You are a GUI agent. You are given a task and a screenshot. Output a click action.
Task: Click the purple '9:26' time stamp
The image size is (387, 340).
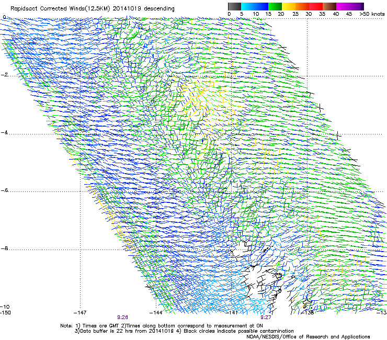[122, 318]
